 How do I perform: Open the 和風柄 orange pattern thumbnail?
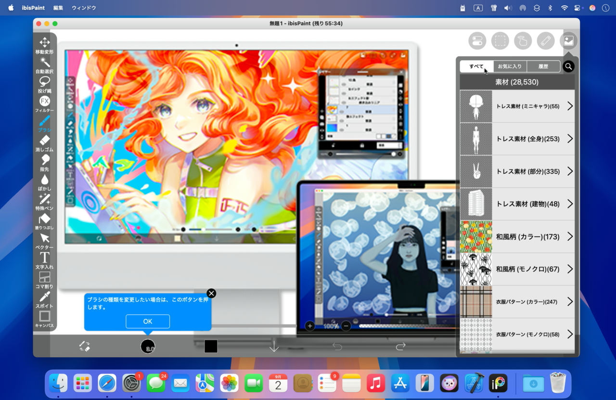[x=476, y=236]
